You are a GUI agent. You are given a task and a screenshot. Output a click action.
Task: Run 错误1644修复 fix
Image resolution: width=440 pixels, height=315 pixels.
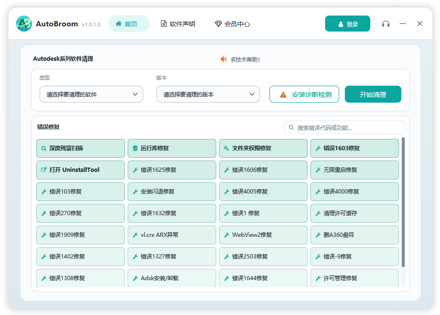263,278
